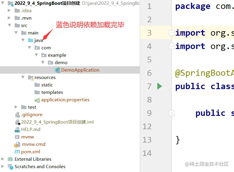Image resolution: width=234 pixels, height=172 pixels.
Task: Expand Scratches and Consoles arrow
Action: click(3, 166)
